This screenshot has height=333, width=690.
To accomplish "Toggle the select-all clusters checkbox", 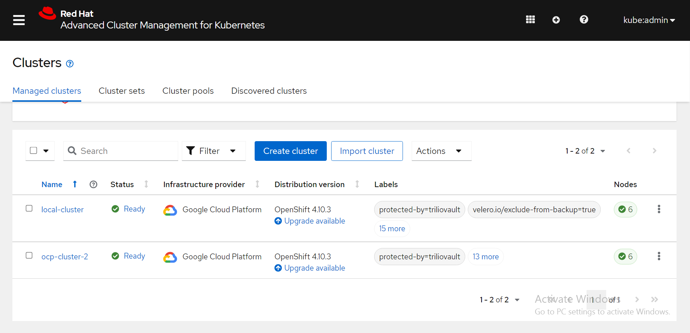I will click(34, 151).
